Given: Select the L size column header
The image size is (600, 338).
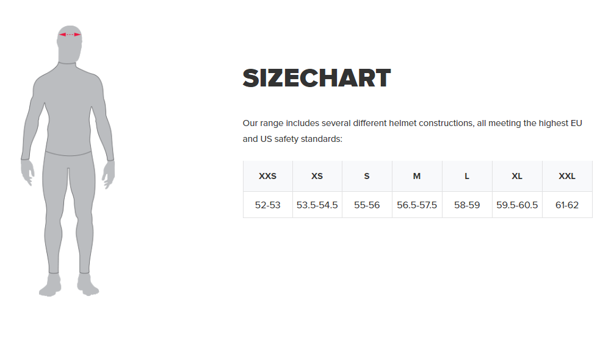Looking at the screenshot, I should pyautogui.click(x=467, y=176).
